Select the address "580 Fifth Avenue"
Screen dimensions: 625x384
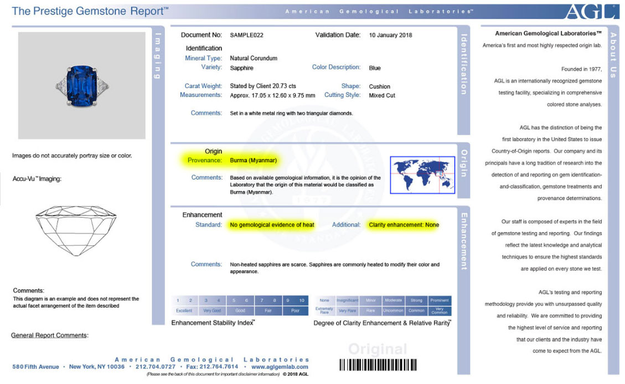(35, 367)
